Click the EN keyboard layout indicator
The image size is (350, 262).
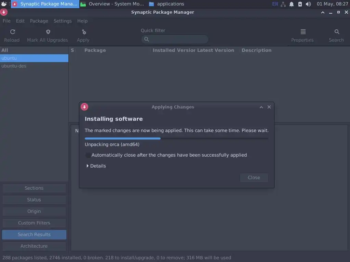275,4
